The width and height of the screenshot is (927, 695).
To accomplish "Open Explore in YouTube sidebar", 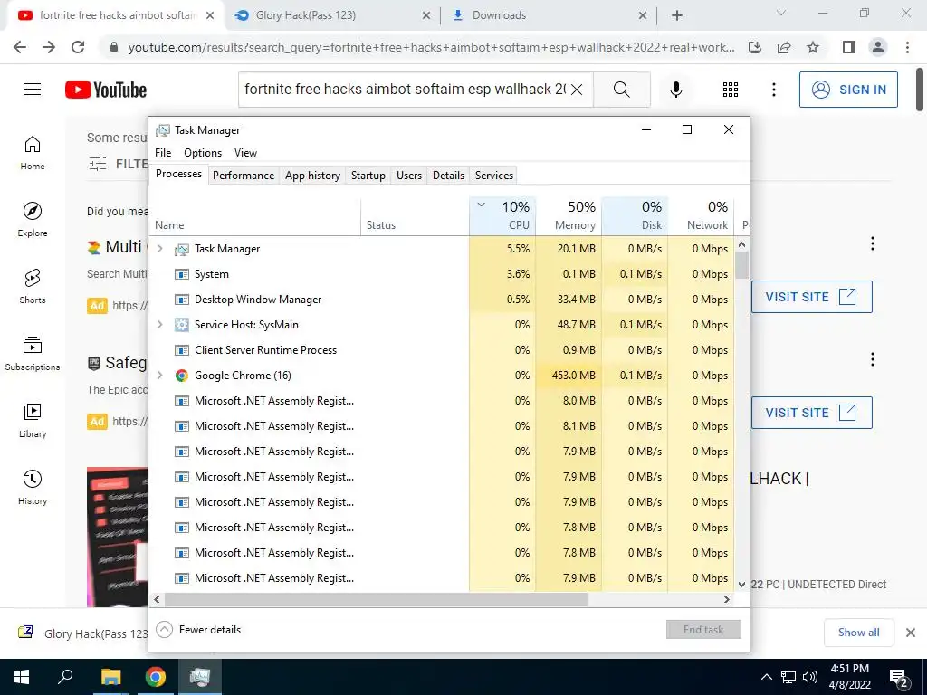I will [x=33, y=219].
